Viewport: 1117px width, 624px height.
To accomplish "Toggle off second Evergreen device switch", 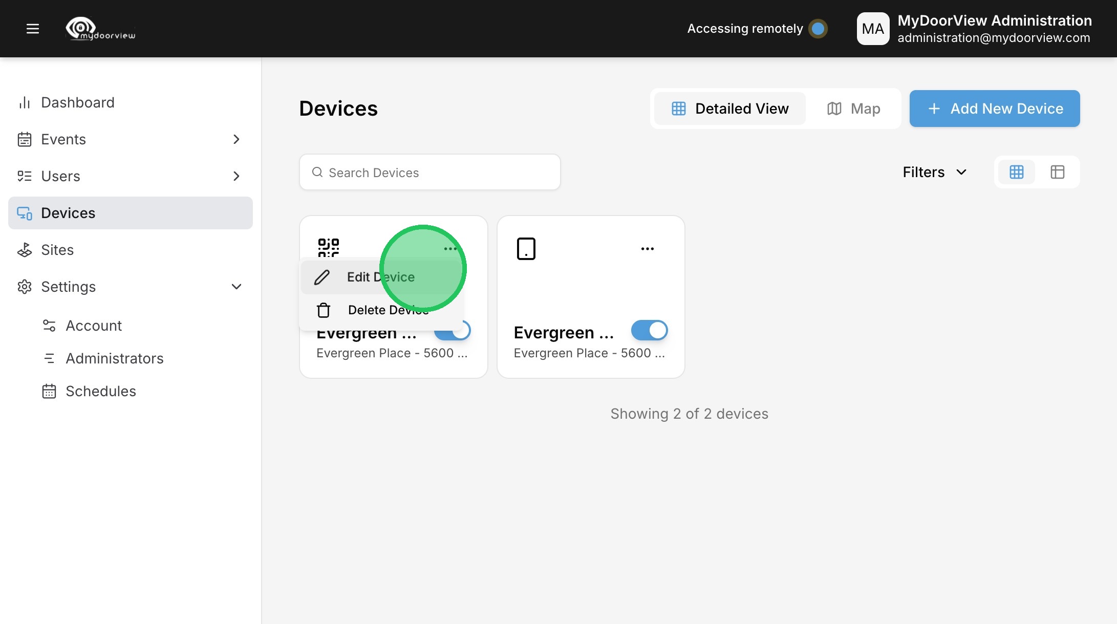I will 649,331.
